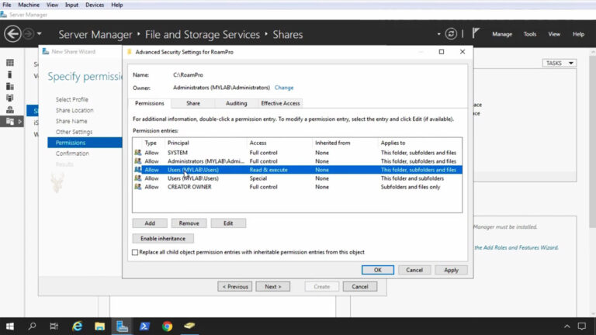Image resolution: width=596 pixels, height=335 pixels.
Task: Click OK in Advanced Security Settings
Action: [x=377, y=270]
